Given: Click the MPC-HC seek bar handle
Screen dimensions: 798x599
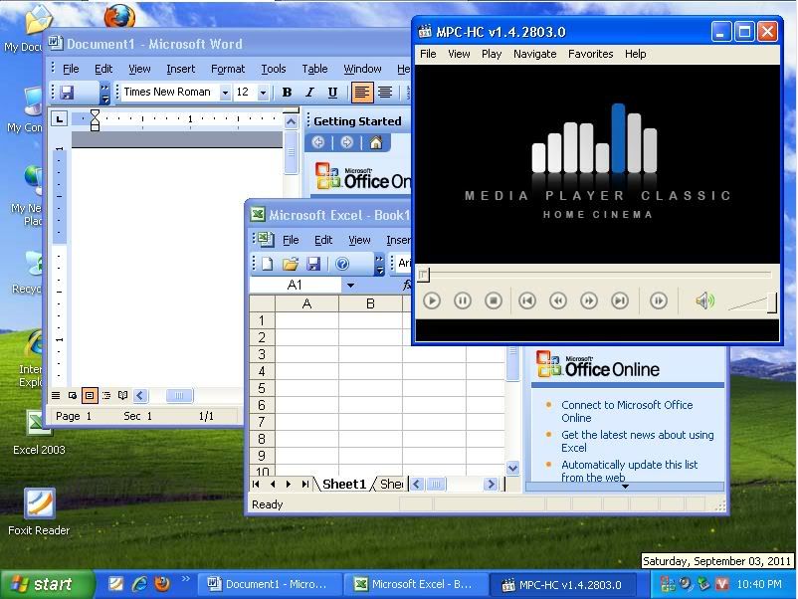Looking at the screenshot, I should [424, 275].
